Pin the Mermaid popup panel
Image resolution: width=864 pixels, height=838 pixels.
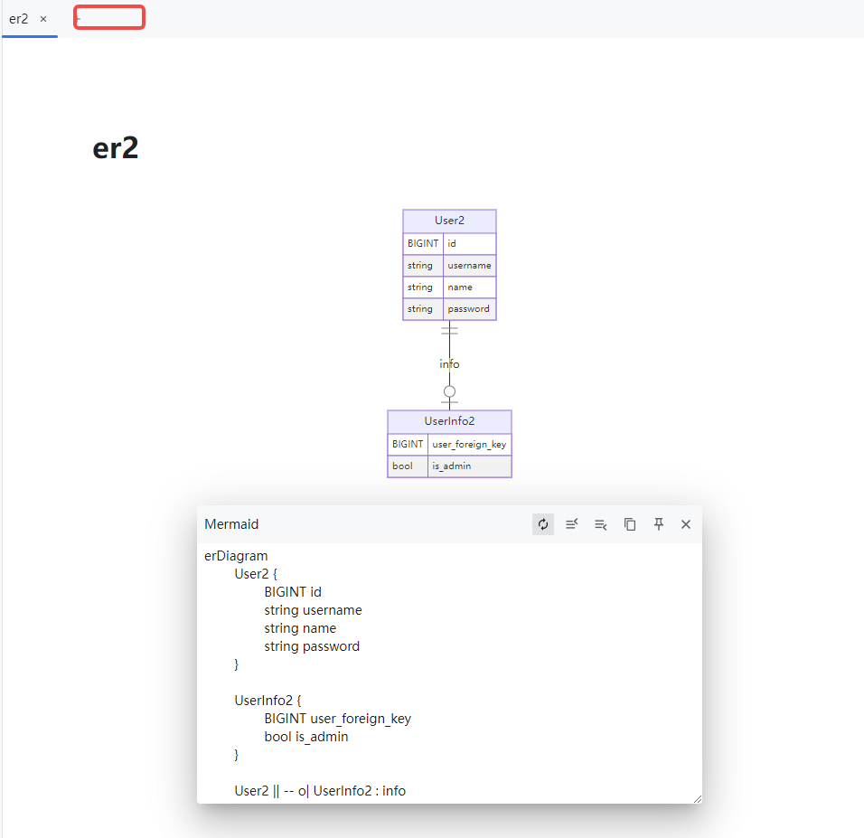[x=659, y=524]
